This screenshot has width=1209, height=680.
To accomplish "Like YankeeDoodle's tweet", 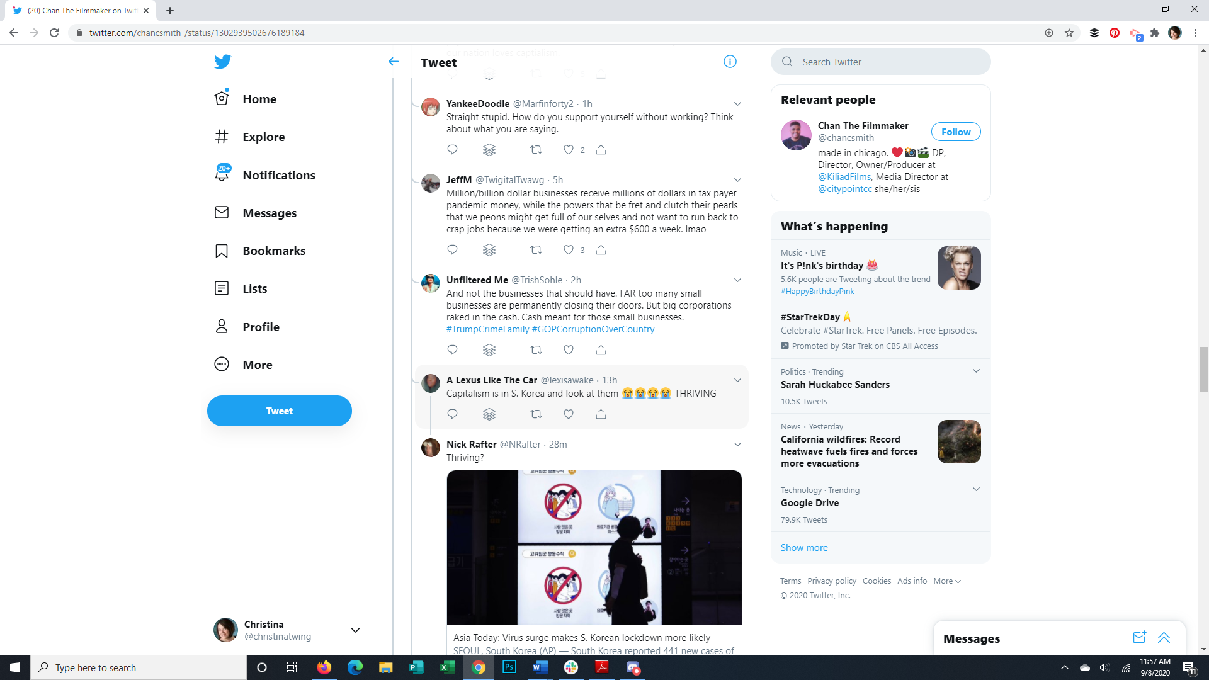I will (x=569, y=150).
